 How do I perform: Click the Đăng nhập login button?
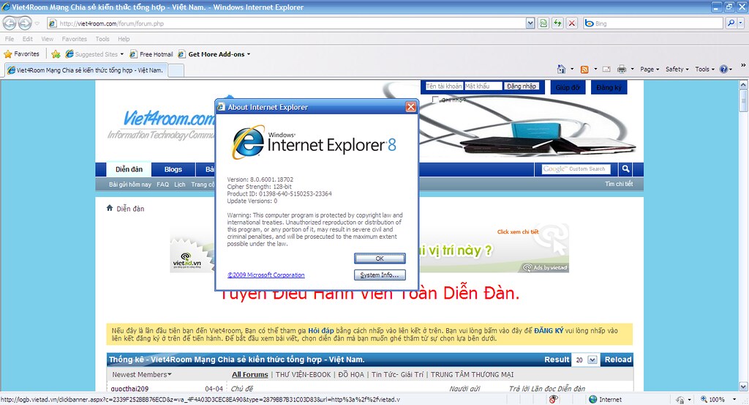pyautogui.click(x=522, y=86)
